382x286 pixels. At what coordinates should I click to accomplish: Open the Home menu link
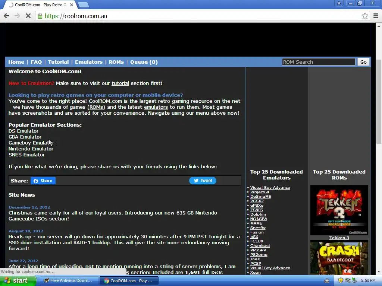click(16, 62)
